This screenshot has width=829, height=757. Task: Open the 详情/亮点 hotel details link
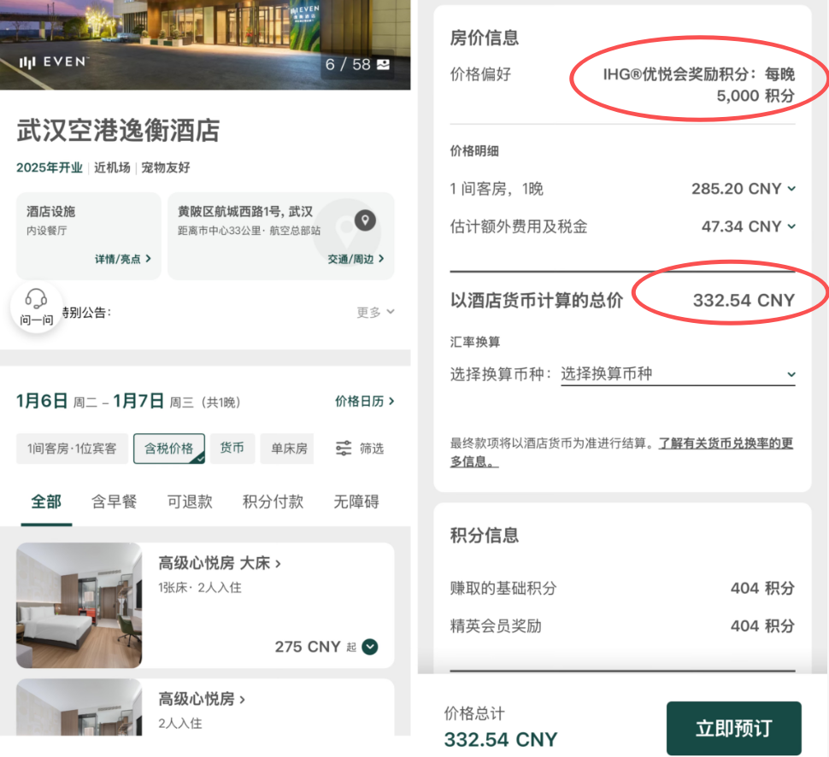pyautogui.click(x=123, y=259)
